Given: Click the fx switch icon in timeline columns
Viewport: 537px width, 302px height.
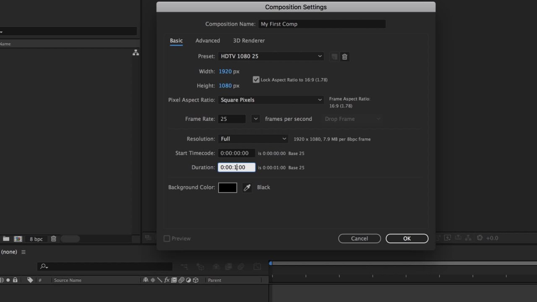Looking at the screenshot, I should pyautogui.click(x=167, y=280).
